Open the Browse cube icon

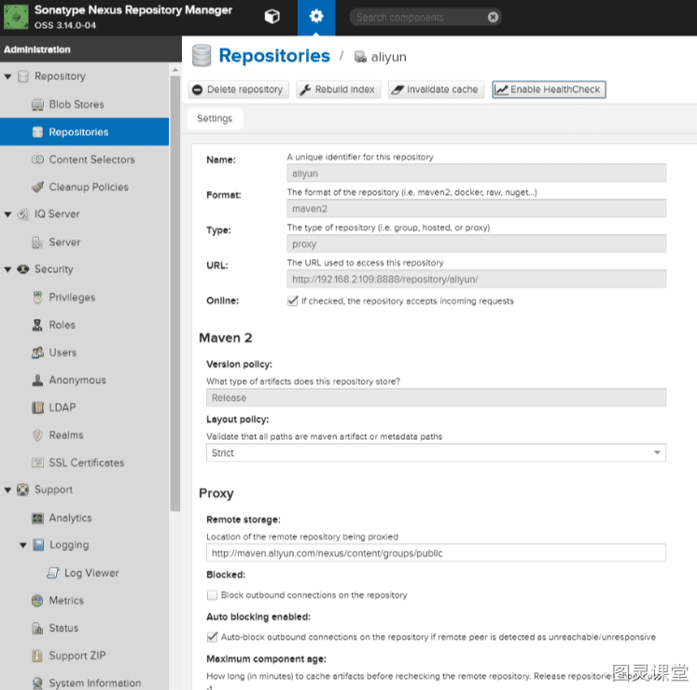[272, 17]
